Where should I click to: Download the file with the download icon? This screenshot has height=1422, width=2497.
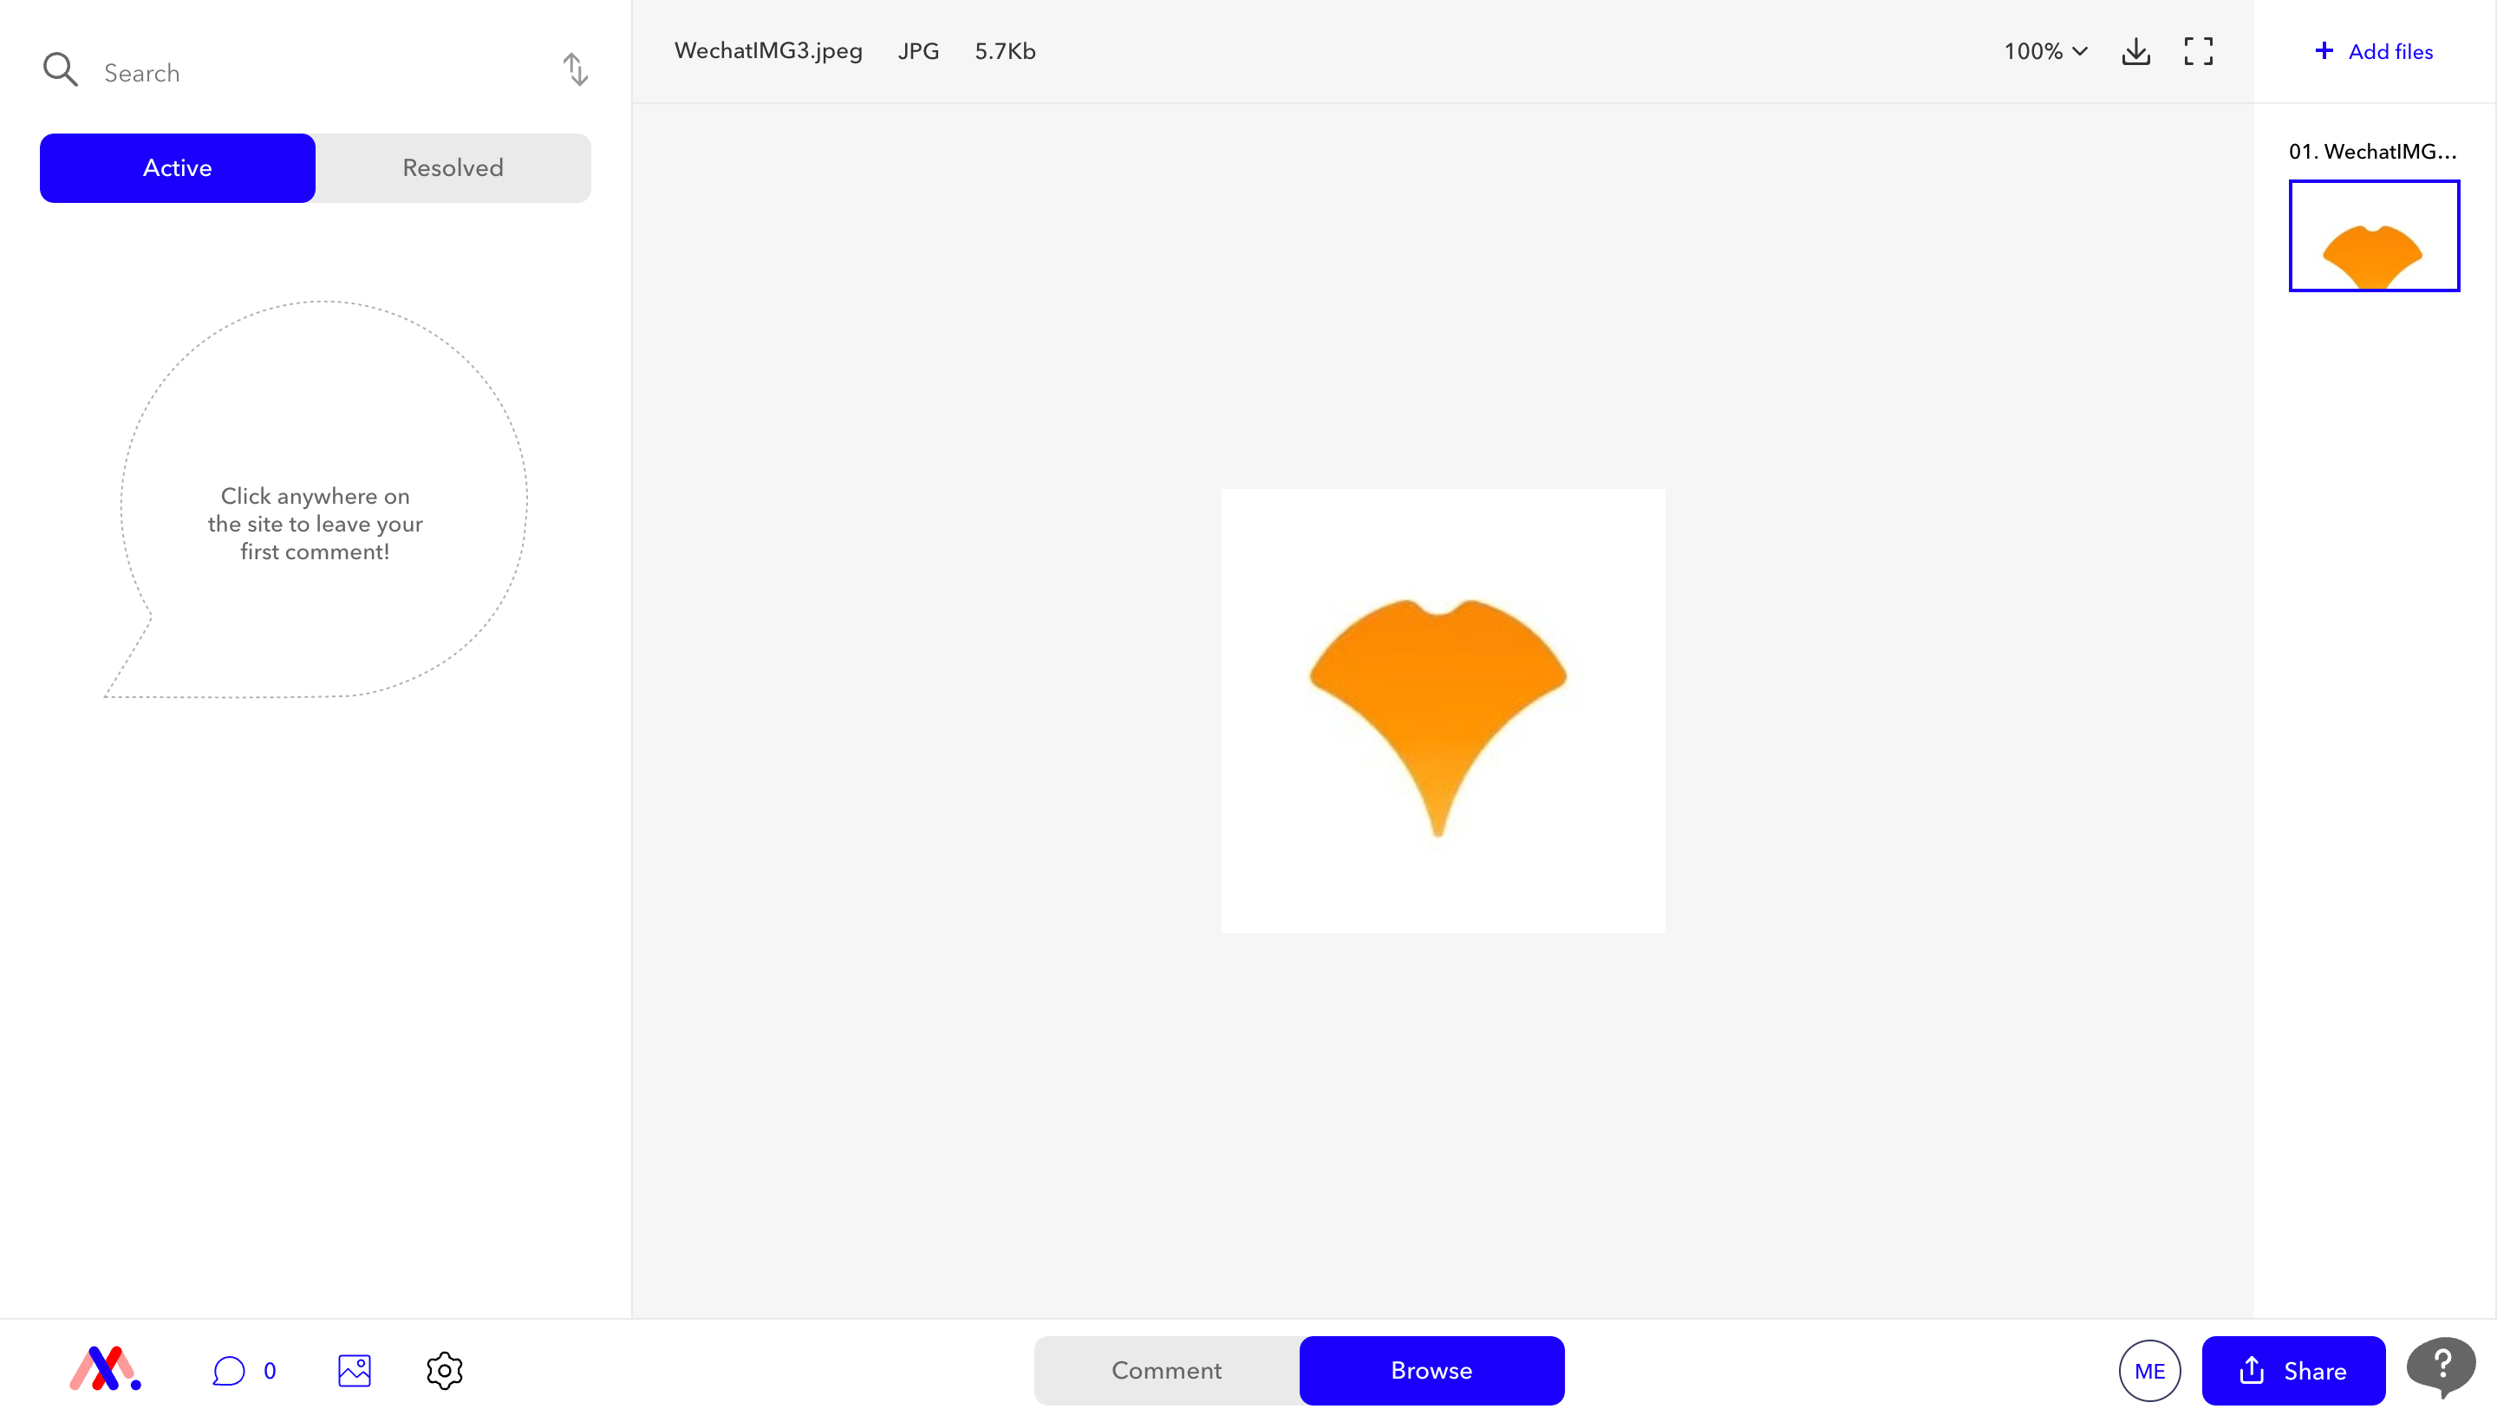coord(2135,51)
